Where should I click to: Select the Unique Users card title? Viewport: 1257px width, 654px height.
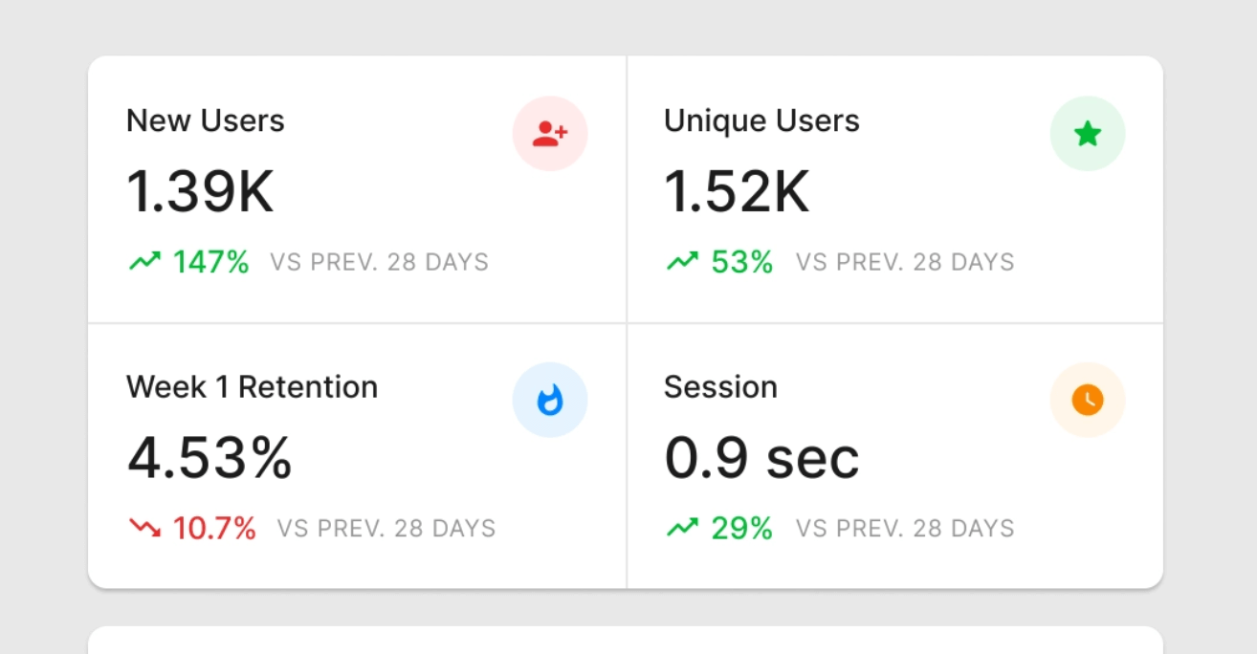point(761,121)
